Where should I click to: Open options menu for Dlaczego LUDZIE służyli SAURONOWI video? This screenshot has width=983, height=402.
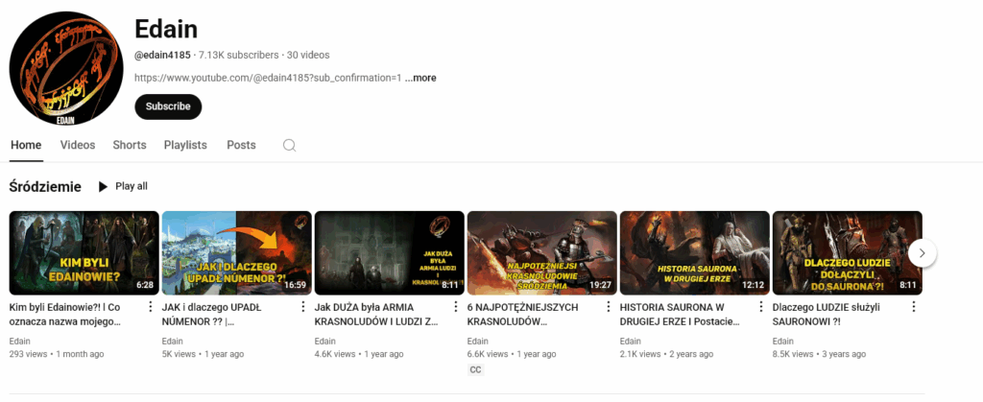tap(914, 306)
